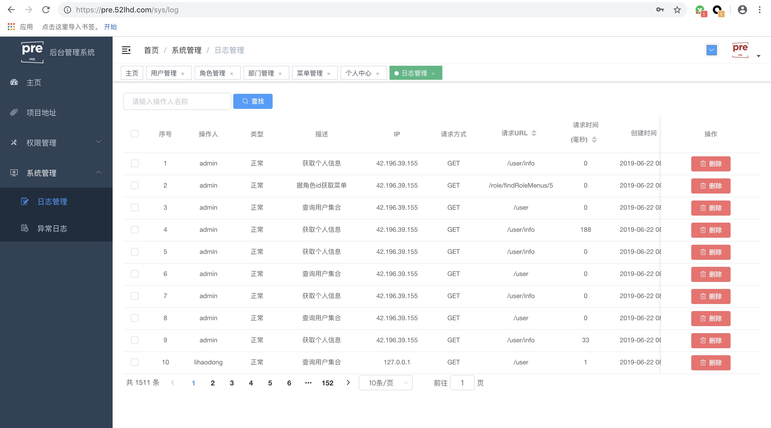The image size is (771, 428).
Task: Open the 10条/页 page size dropdown
Action: point(385,383)
